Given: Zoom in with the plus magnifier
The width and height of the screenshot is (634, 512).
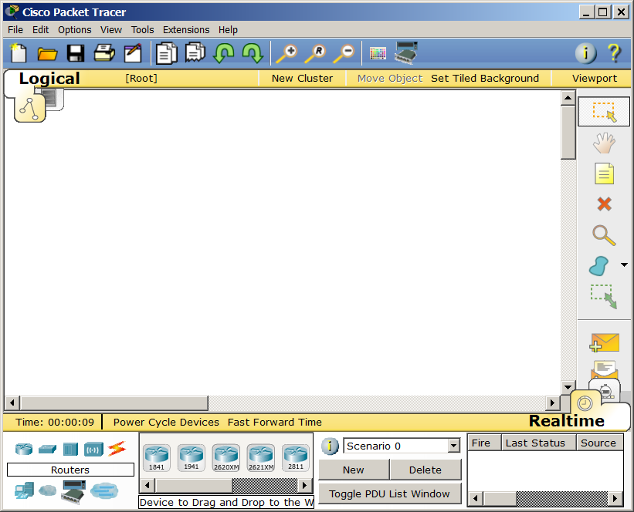Looking at the screenshot, I should coord(286,53).
